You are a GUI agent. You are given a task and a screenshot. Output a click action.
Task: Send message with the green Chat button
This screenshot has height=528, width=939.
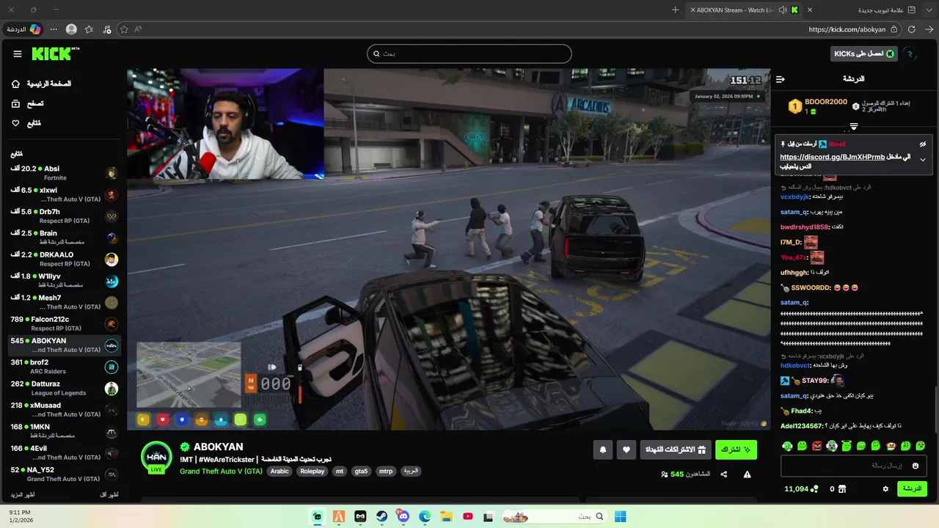coord(912,488)
